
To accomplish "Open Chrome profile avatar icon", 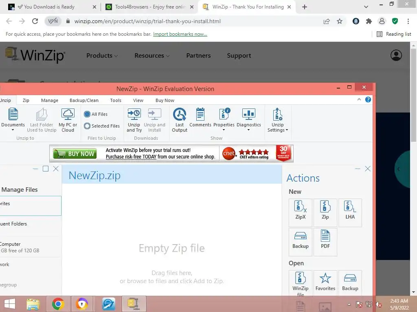I will [382, 21].
